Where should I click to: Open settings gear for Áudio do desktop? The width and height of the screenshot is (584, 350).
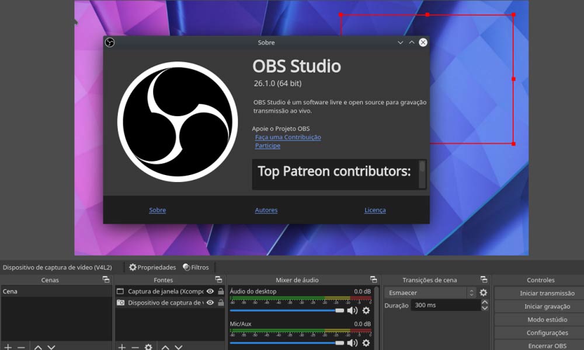point(366,310)
